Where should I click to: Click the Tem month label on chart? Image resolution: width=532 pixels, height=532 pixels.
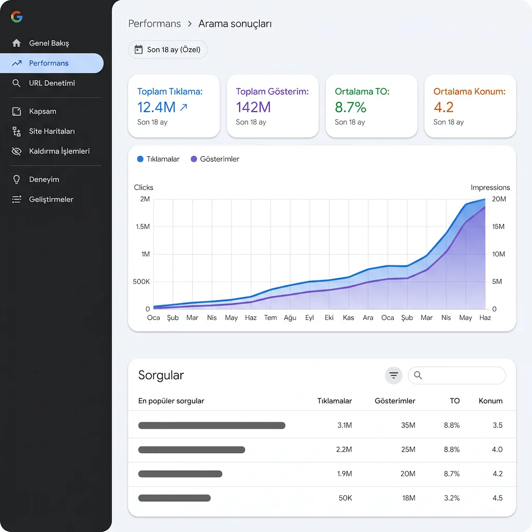click(270, 317)
